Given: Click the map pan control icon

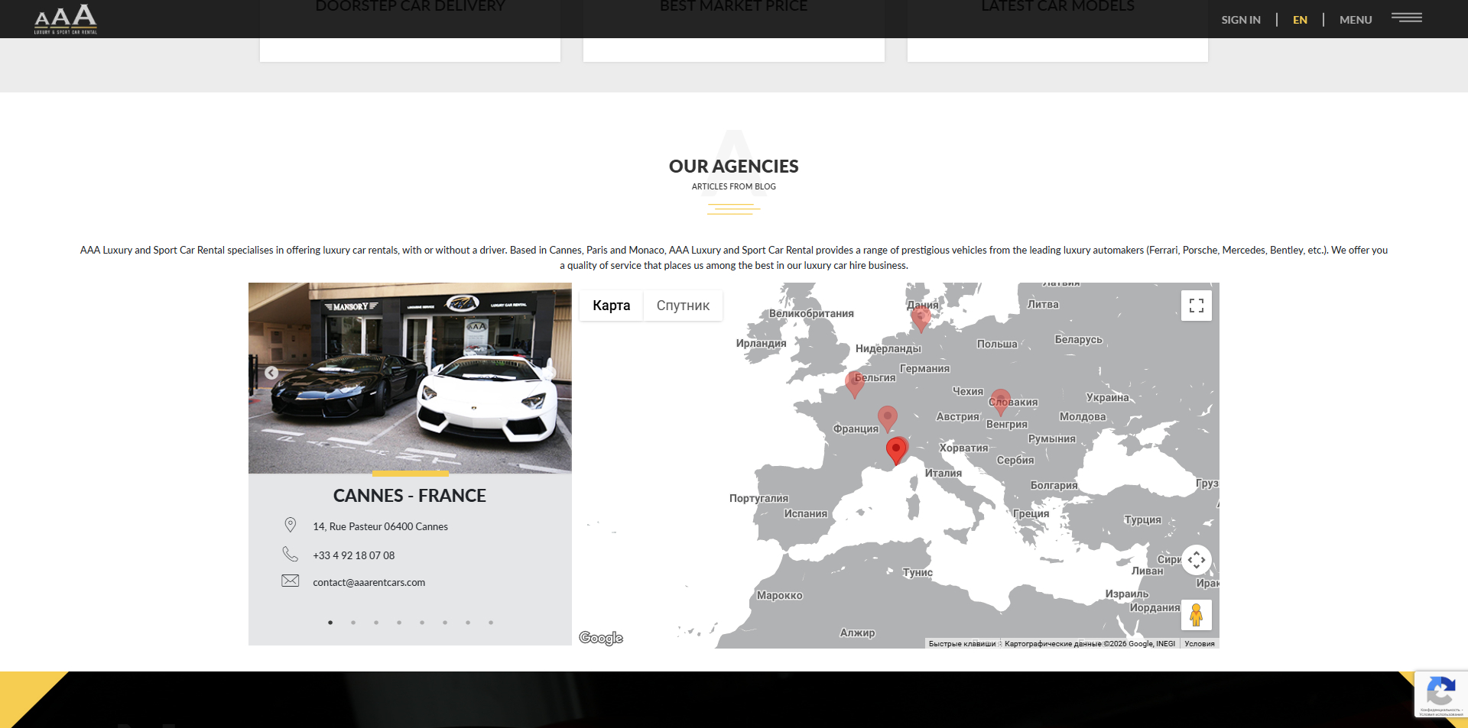Looking at the screenshot, I should (1197, 560).
